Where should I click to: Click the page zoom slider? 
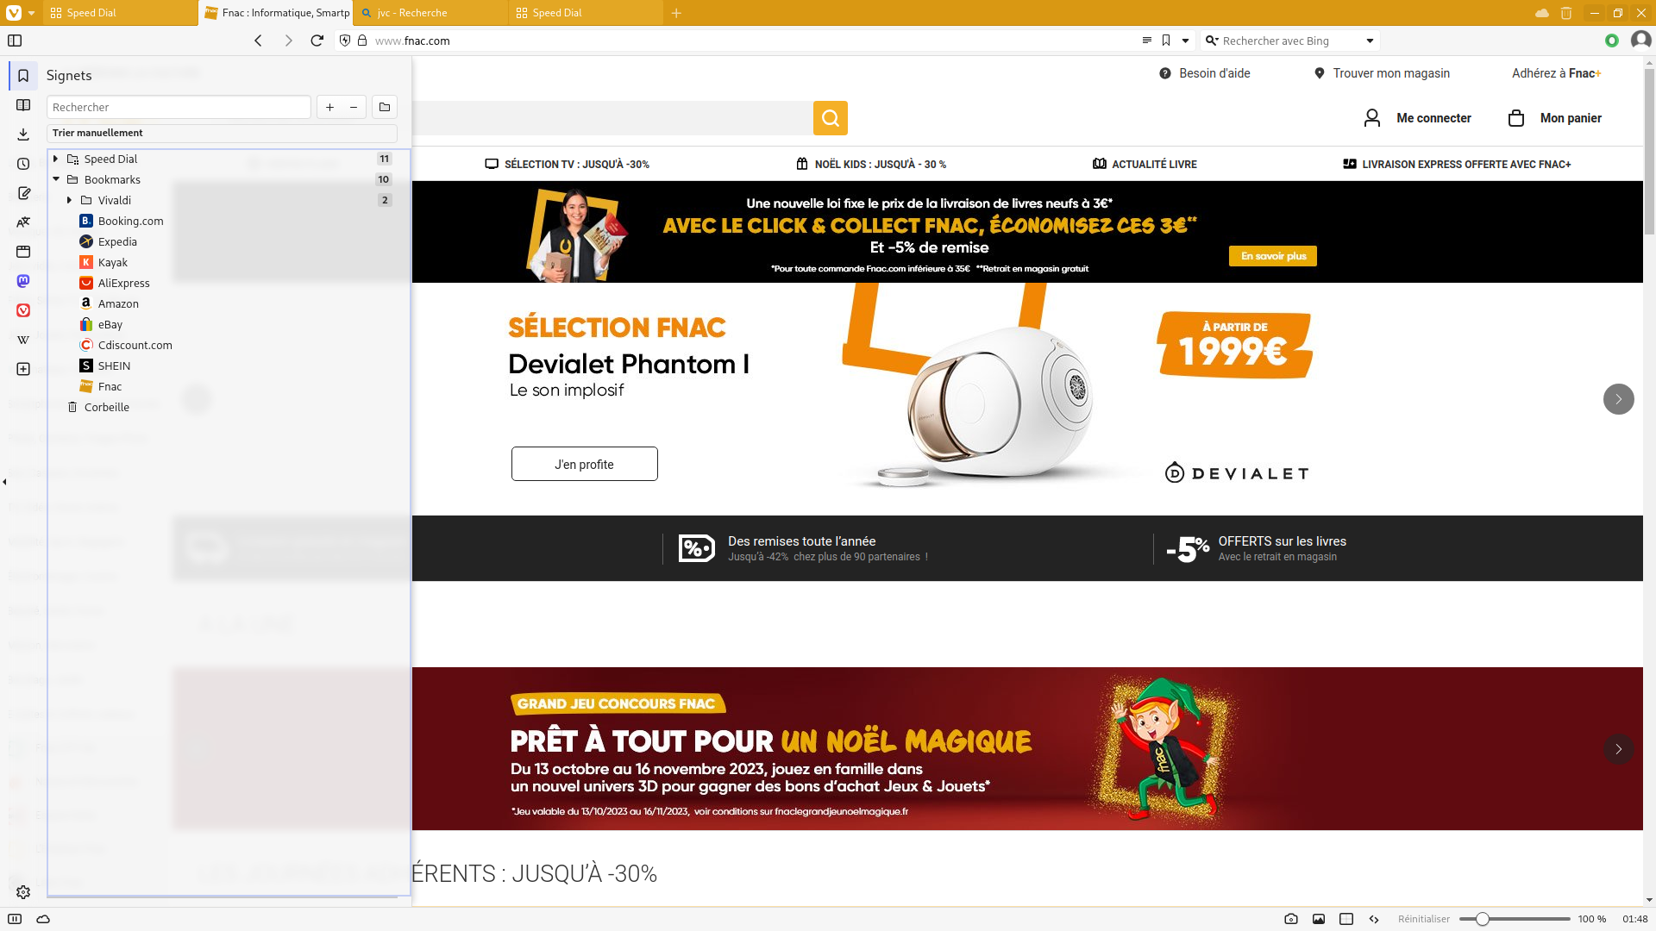(1515, 919)
